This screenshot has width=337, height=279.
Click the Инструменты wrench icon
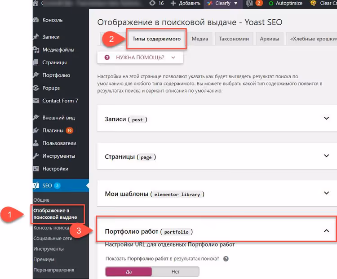point(36,156)
